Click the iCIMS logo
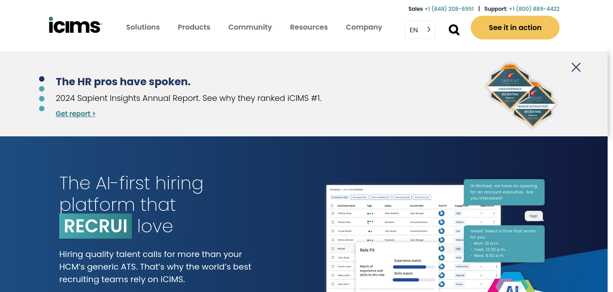Image resolution: width=613 pixels, height=292 pixels. 75,25
